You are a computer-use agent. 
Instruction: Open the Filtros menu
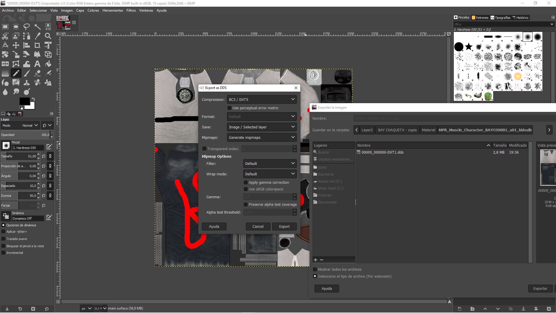(131, 10)
